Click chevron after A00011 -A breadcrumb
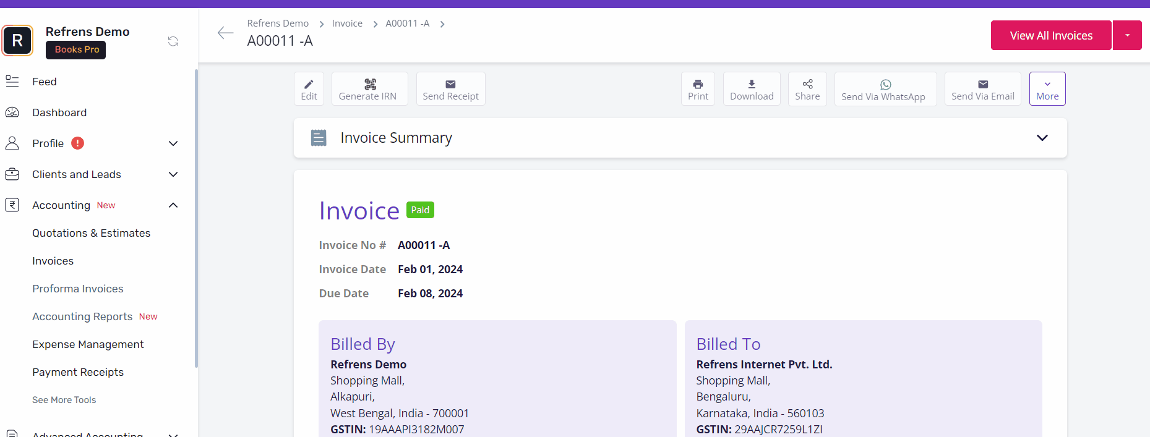 pos(442,24)
